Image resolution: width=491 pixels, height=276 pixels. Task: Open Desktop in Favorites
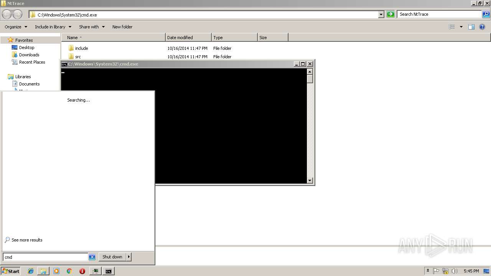(x=26, y=48)
